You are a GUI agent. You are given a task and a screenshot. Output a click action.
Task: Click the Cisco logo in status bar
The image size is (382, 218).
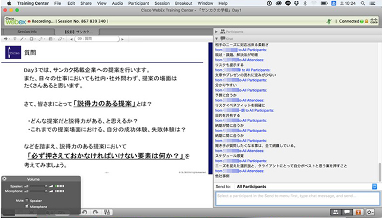tap(374, 21)
